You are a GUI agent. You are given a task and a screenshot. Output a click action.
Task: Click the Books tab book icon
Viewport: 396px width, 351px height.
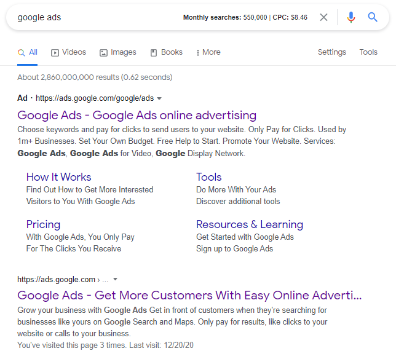pos(154,53)
